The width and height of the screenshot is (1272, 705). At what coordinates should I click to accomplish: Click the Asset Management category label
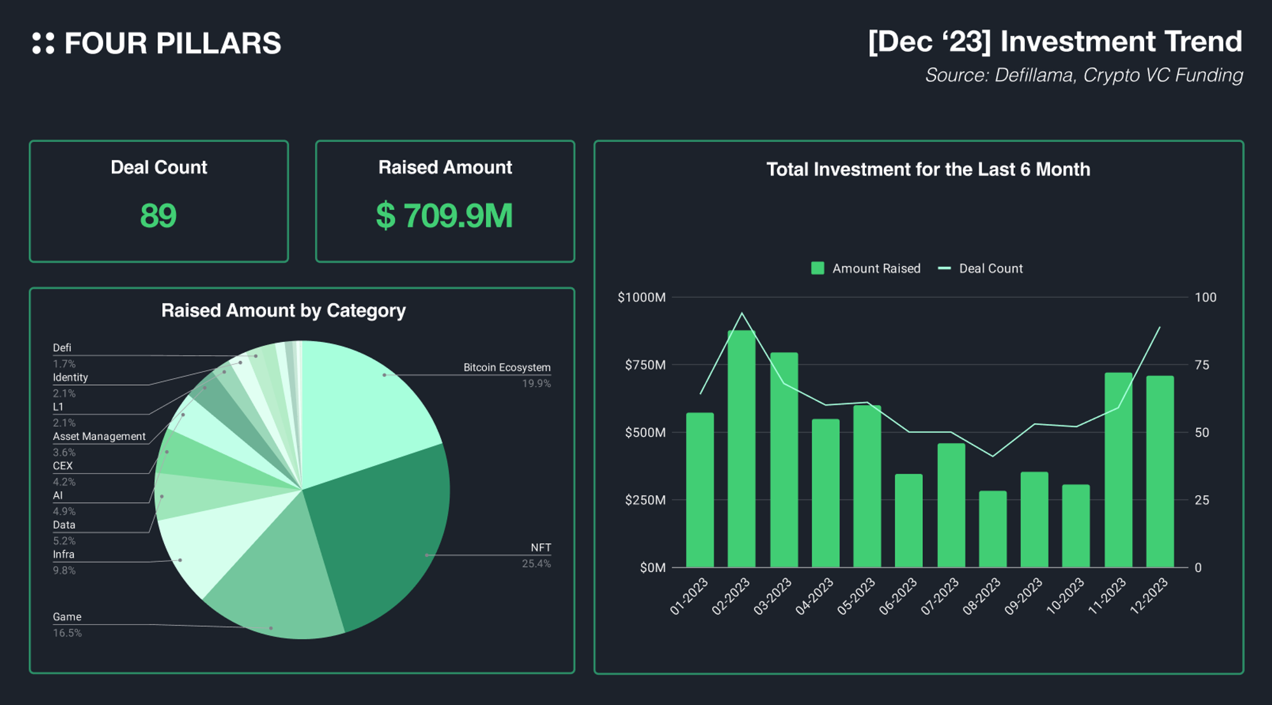pos(99,437)
